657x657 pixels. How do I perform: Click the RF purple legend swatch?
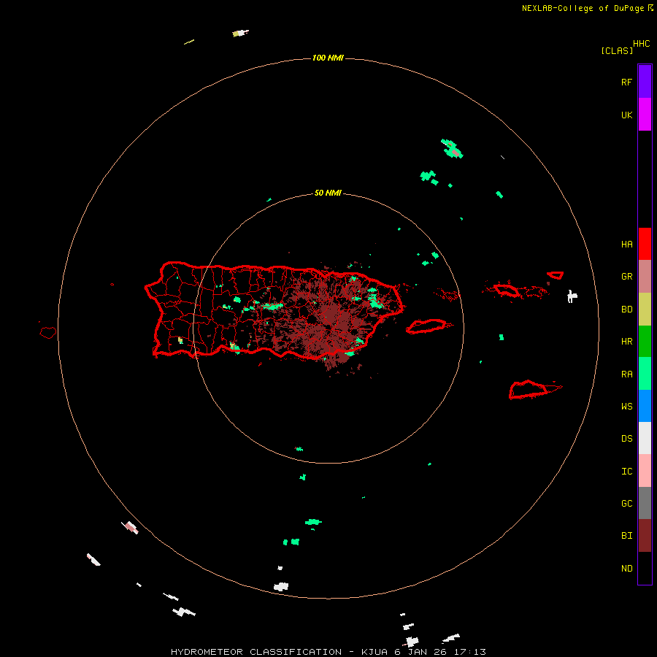645,81
